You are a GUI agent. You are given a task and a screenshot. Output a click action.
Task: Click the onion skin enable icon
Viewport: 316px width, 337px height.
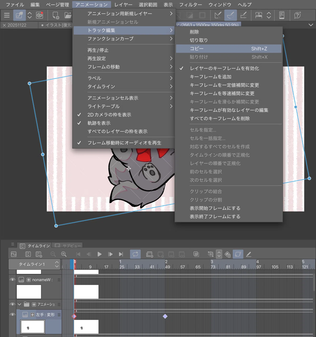[x=196, y=254]
